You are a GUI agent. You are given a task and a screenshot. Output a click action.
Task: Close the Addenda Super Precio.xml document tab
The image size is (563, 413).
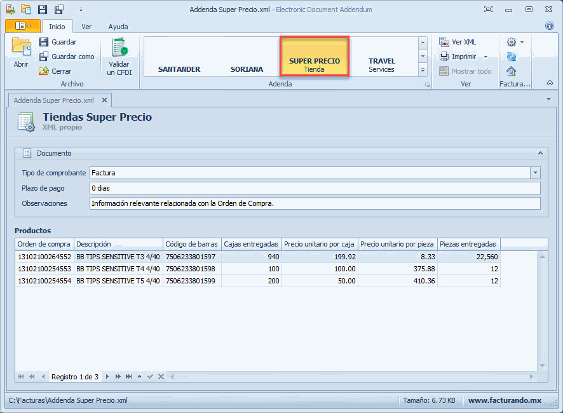tap(104, 100)
